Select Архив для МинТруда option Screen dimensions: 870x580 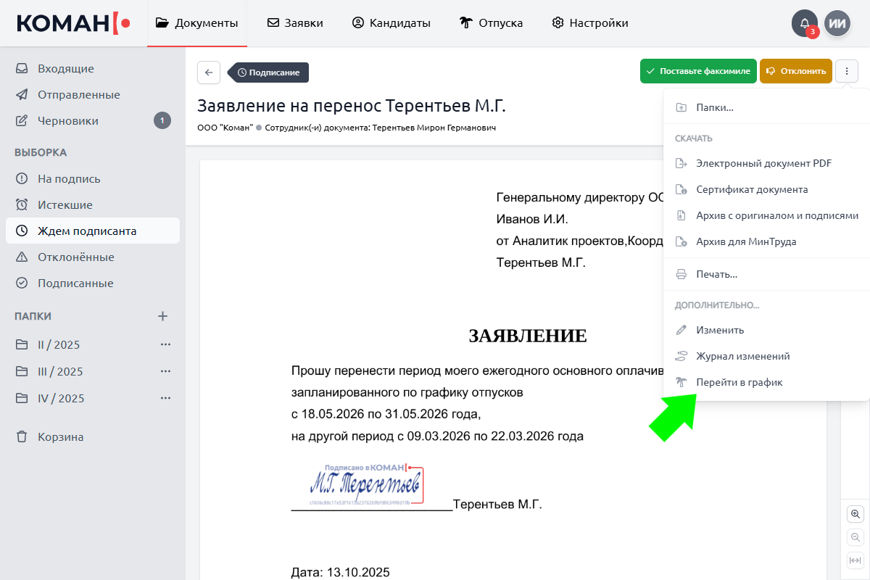coord(745,241)
